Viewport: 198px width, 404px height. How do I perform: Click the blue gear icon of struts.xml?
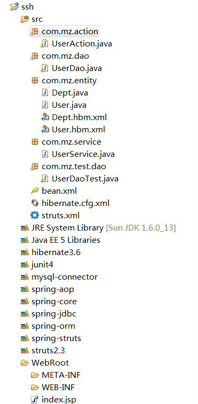click(x=35, y=216)
